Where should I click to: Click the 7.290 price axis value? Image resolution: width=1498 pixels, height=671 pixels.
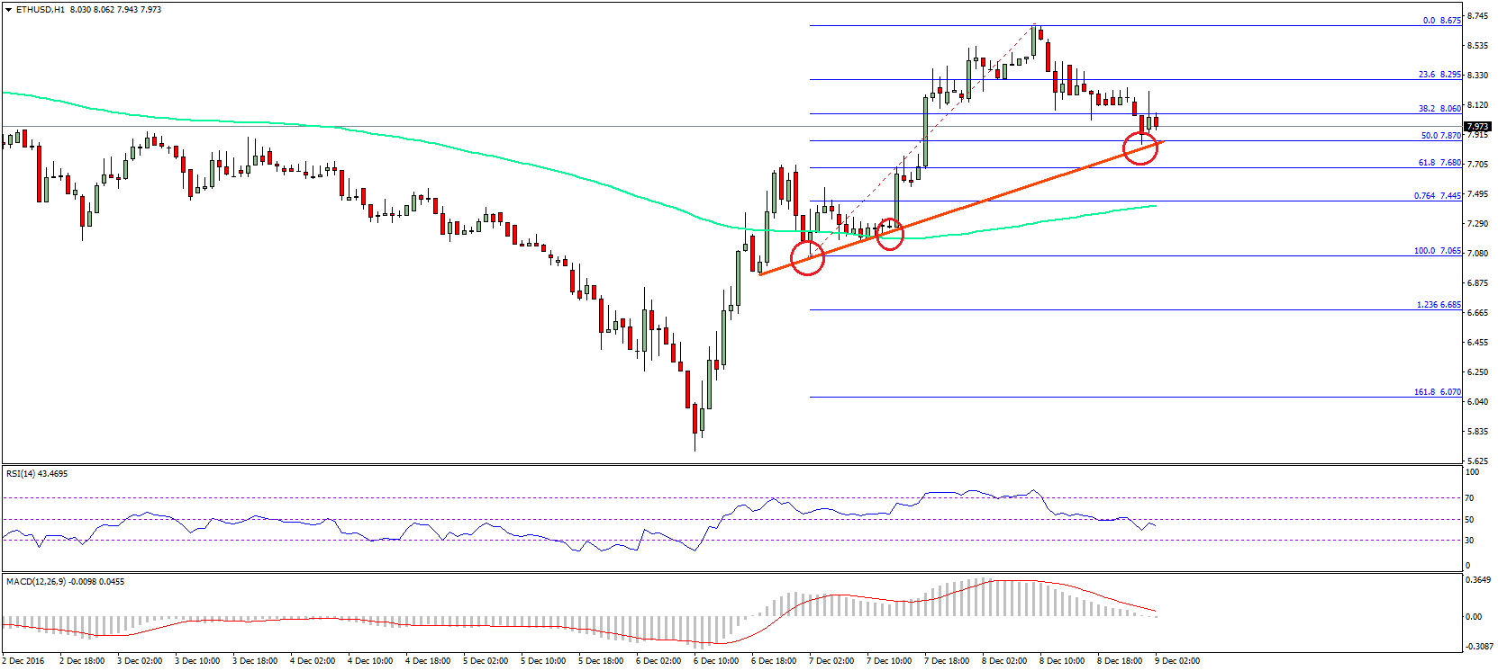pos(1477,223)
